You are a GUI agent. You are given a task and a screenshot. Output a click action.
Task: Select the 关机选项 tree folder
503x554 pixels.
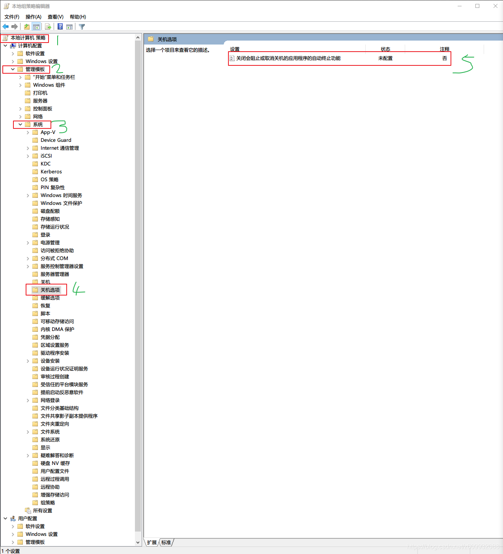tap(50, 290)
